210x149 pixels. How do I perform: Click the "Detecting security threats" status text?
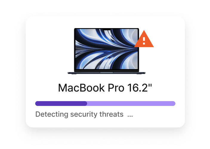(x=79, y=115)
